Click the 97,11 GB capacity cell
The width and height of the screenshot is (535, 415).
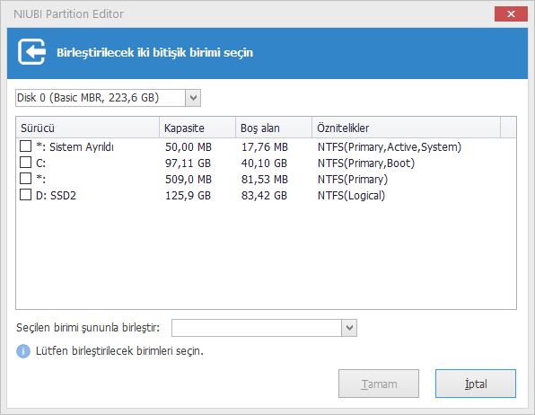click(x=188, y=163)
